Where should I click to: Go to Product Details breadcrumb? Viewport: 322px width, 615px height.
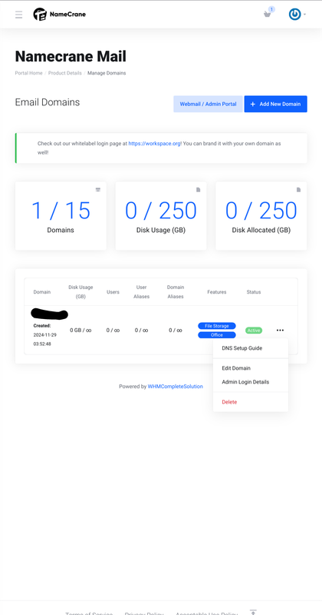[x=65, y=73]
